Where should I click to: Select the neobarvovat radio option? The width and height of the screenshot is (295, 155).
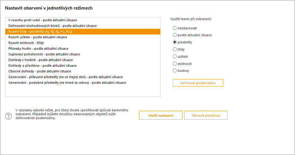coord(175,28)
